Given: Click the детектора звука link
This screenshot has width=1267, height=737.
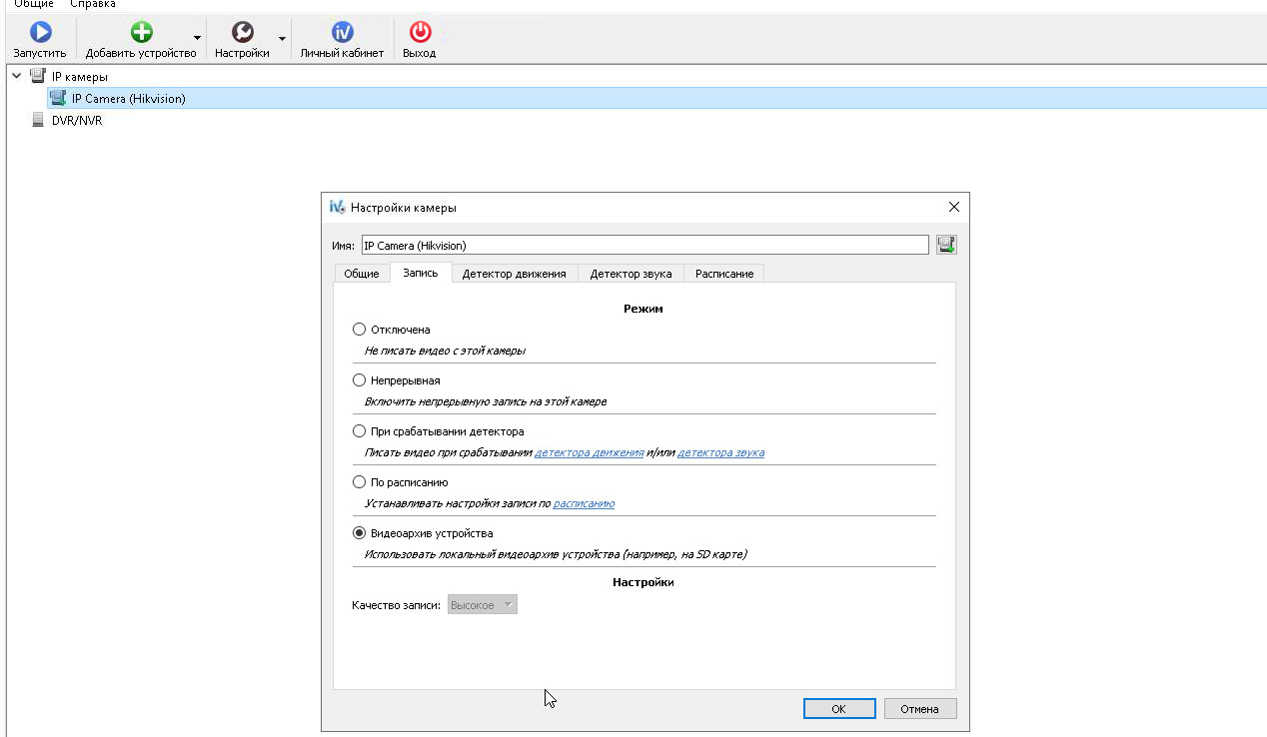Looking at the screenshot, I should [x=720, y=452].
